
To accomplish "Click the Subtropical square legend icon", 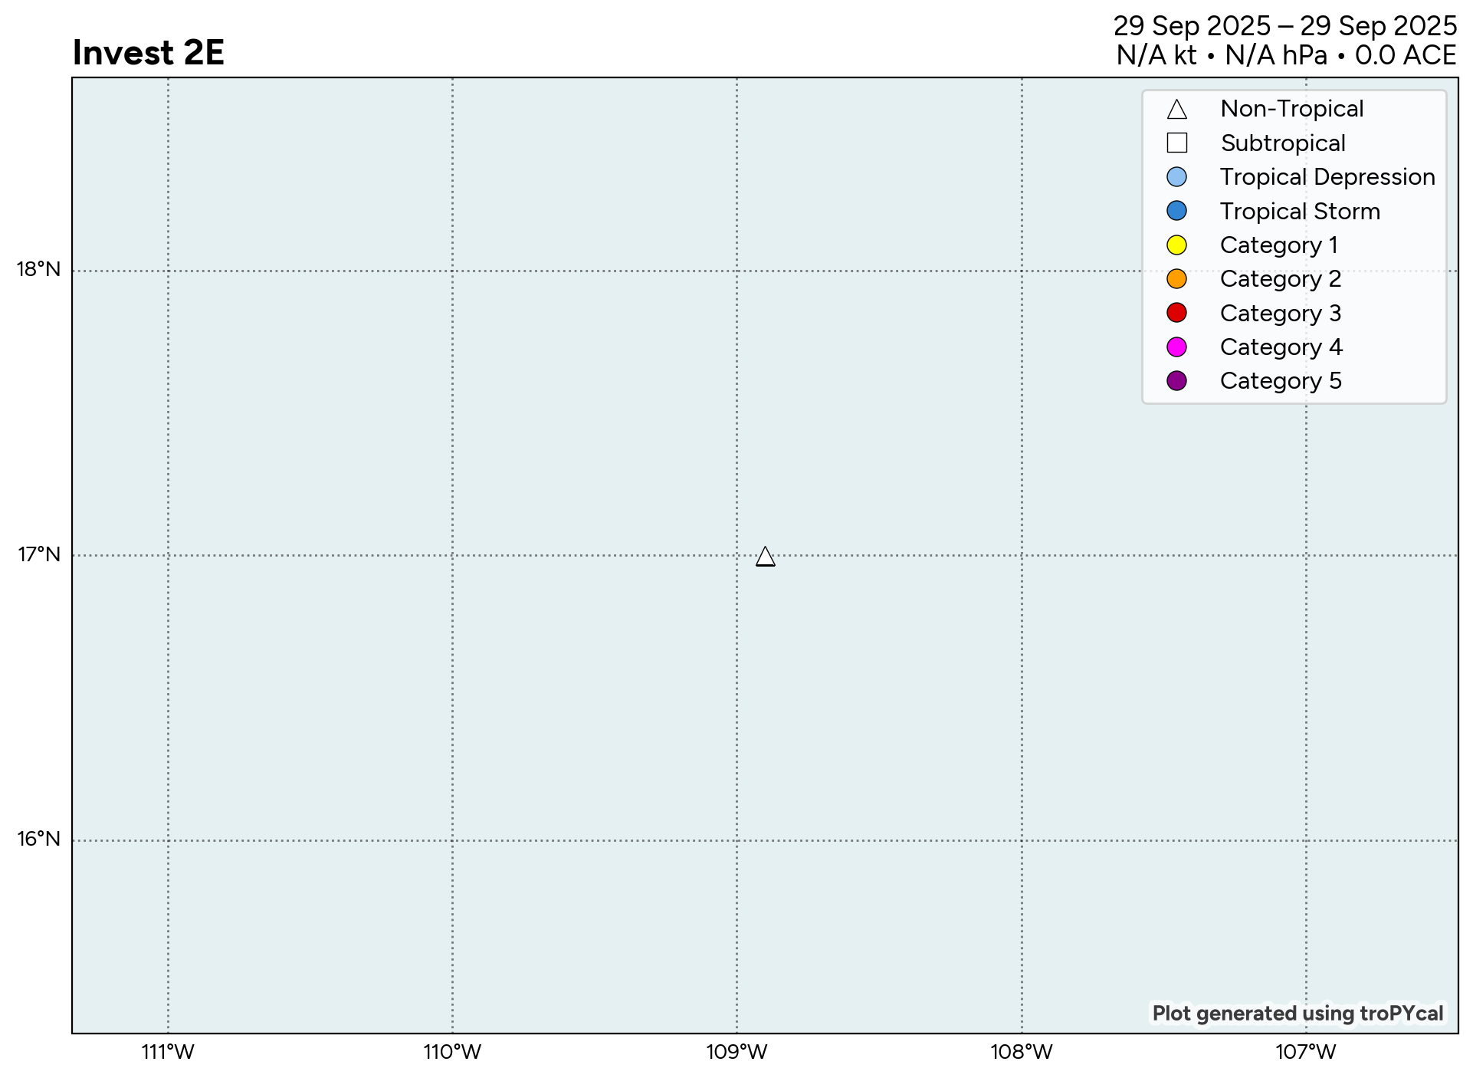I will (1176, 143).
